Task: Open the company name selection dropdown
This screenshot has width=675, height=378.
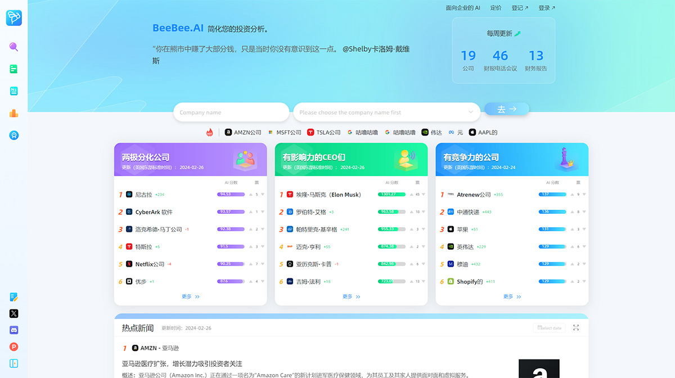Action: [386, 112]
